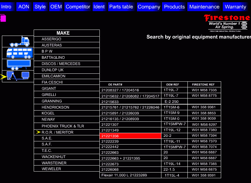This screenshot has width=251, height=183.
Task: Select T.E.C. make
Action: (67, 151)
